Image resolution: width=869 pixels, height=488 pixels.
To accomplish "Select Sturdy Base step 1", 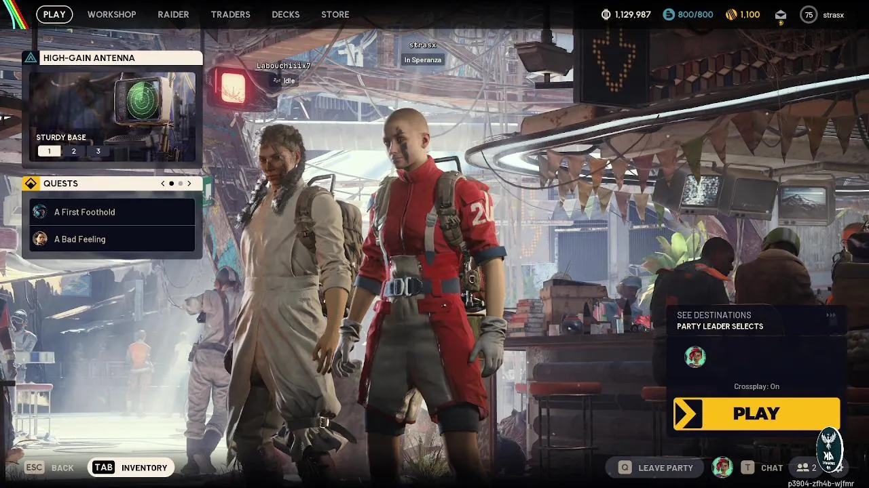I will (49, 151).
